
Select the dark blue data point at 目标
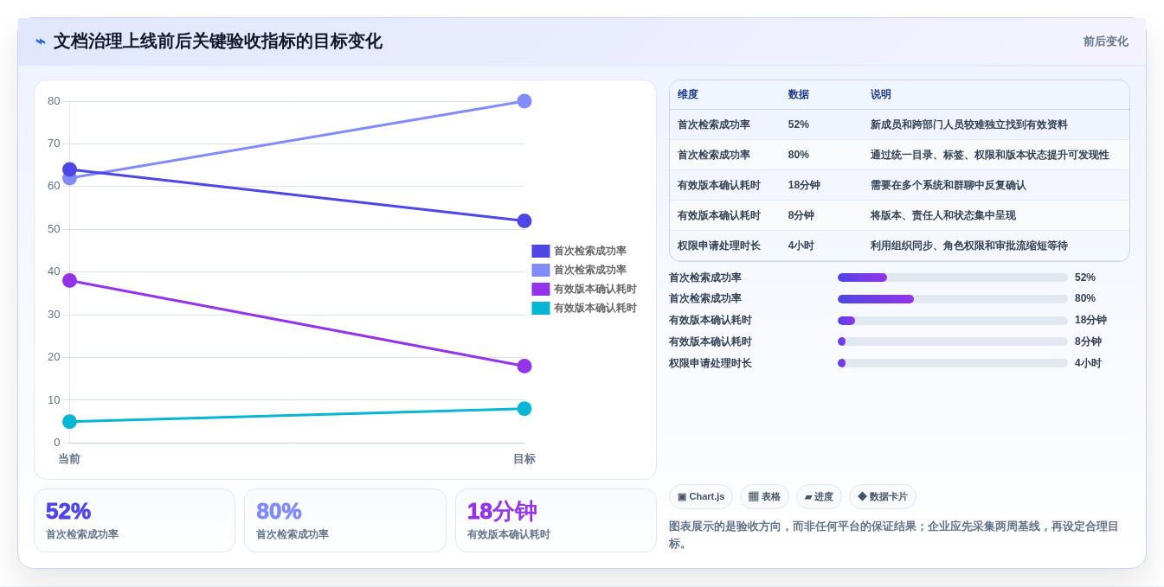coord(524,220)
